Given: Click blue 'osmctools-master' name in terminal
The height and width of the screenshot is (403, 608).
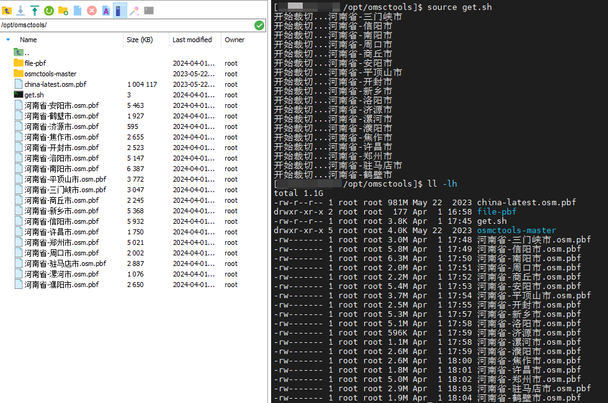Looking at the screenshot, I should 516,230.
